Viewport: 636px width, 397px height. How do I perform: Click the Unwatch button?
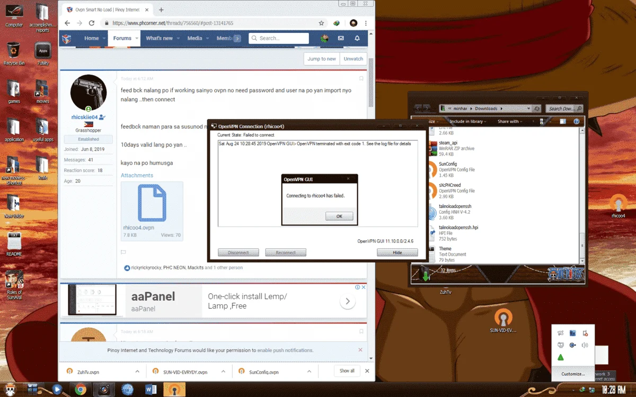[x=354, y=59]
